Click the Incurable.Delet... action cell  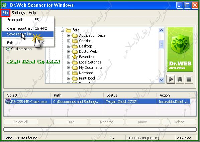click(x=174, y=102)
